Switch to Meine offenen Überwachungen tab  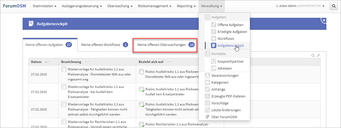(165, 45)
